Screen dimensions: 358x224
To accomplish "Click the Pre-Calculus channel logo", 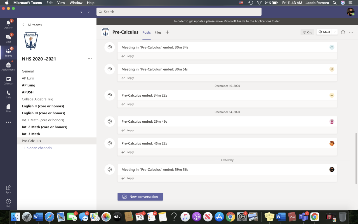I will pos(105,32).
